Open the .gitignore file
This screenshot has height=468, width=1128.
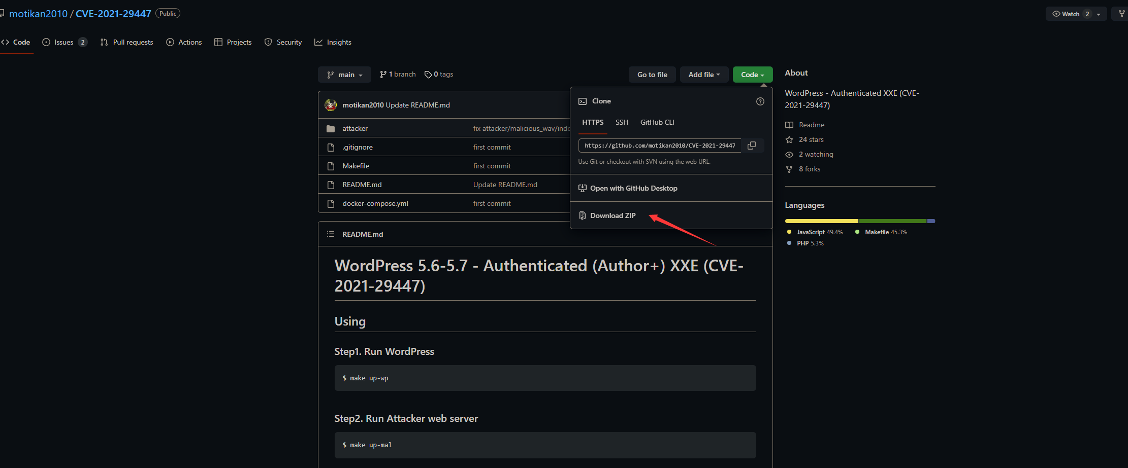coord(358,148)
